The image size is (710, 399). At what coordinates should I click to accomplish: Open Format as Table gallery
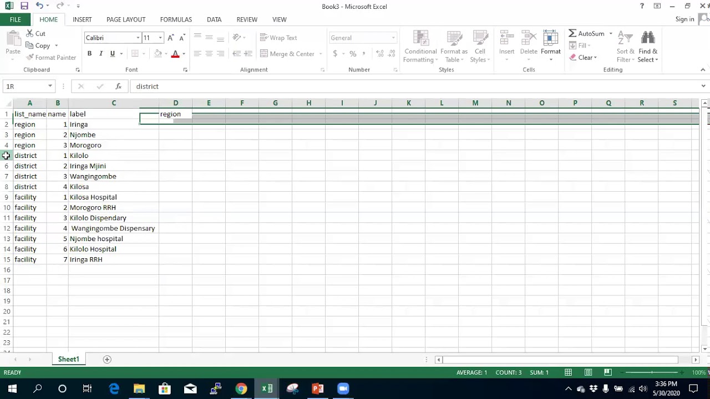(454, 47)
